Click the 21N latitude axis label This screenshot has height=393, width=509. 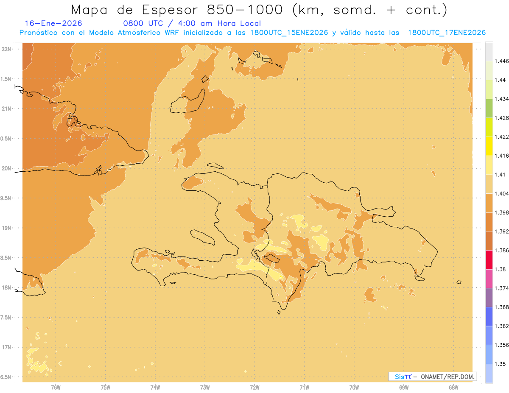[x=7, y=109]
